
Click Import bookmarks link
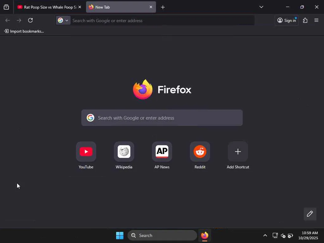click(24, 31)
